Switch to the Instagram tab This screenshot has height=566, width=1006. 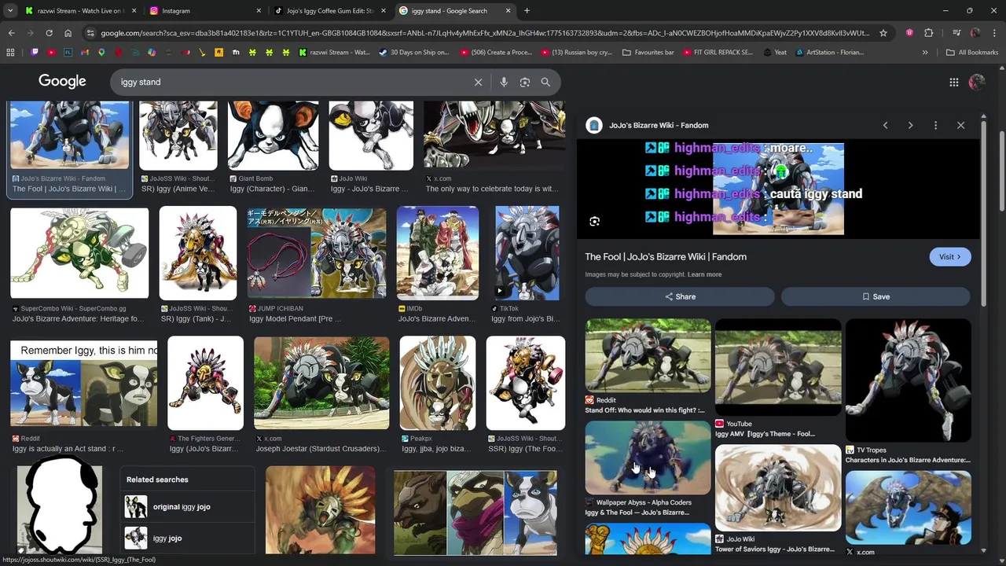[x=205, y=11]
